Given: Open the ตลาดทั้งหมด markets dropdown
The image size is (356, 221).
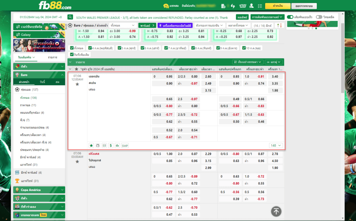Looking at the screenshot, I should point(238,25).
